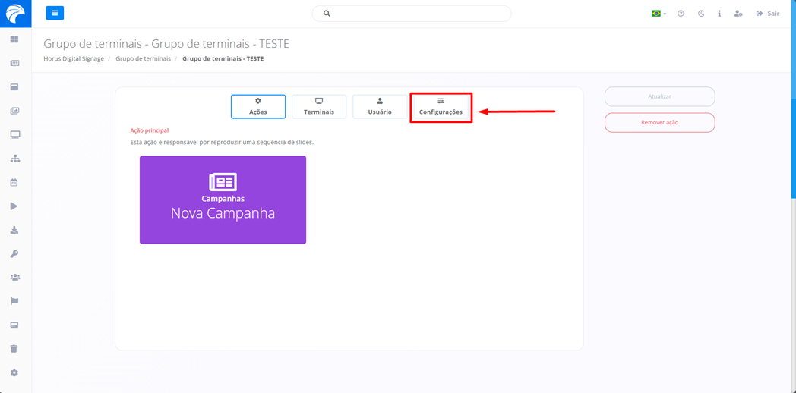Select the Usuário tab

click(380, 107)
